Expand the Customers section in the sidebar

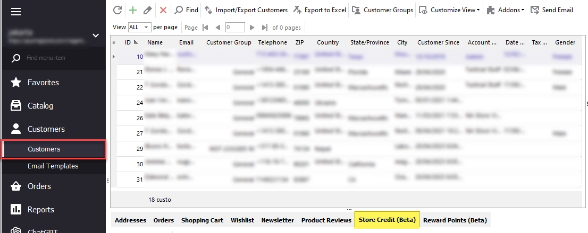click(x=46, y=129)
